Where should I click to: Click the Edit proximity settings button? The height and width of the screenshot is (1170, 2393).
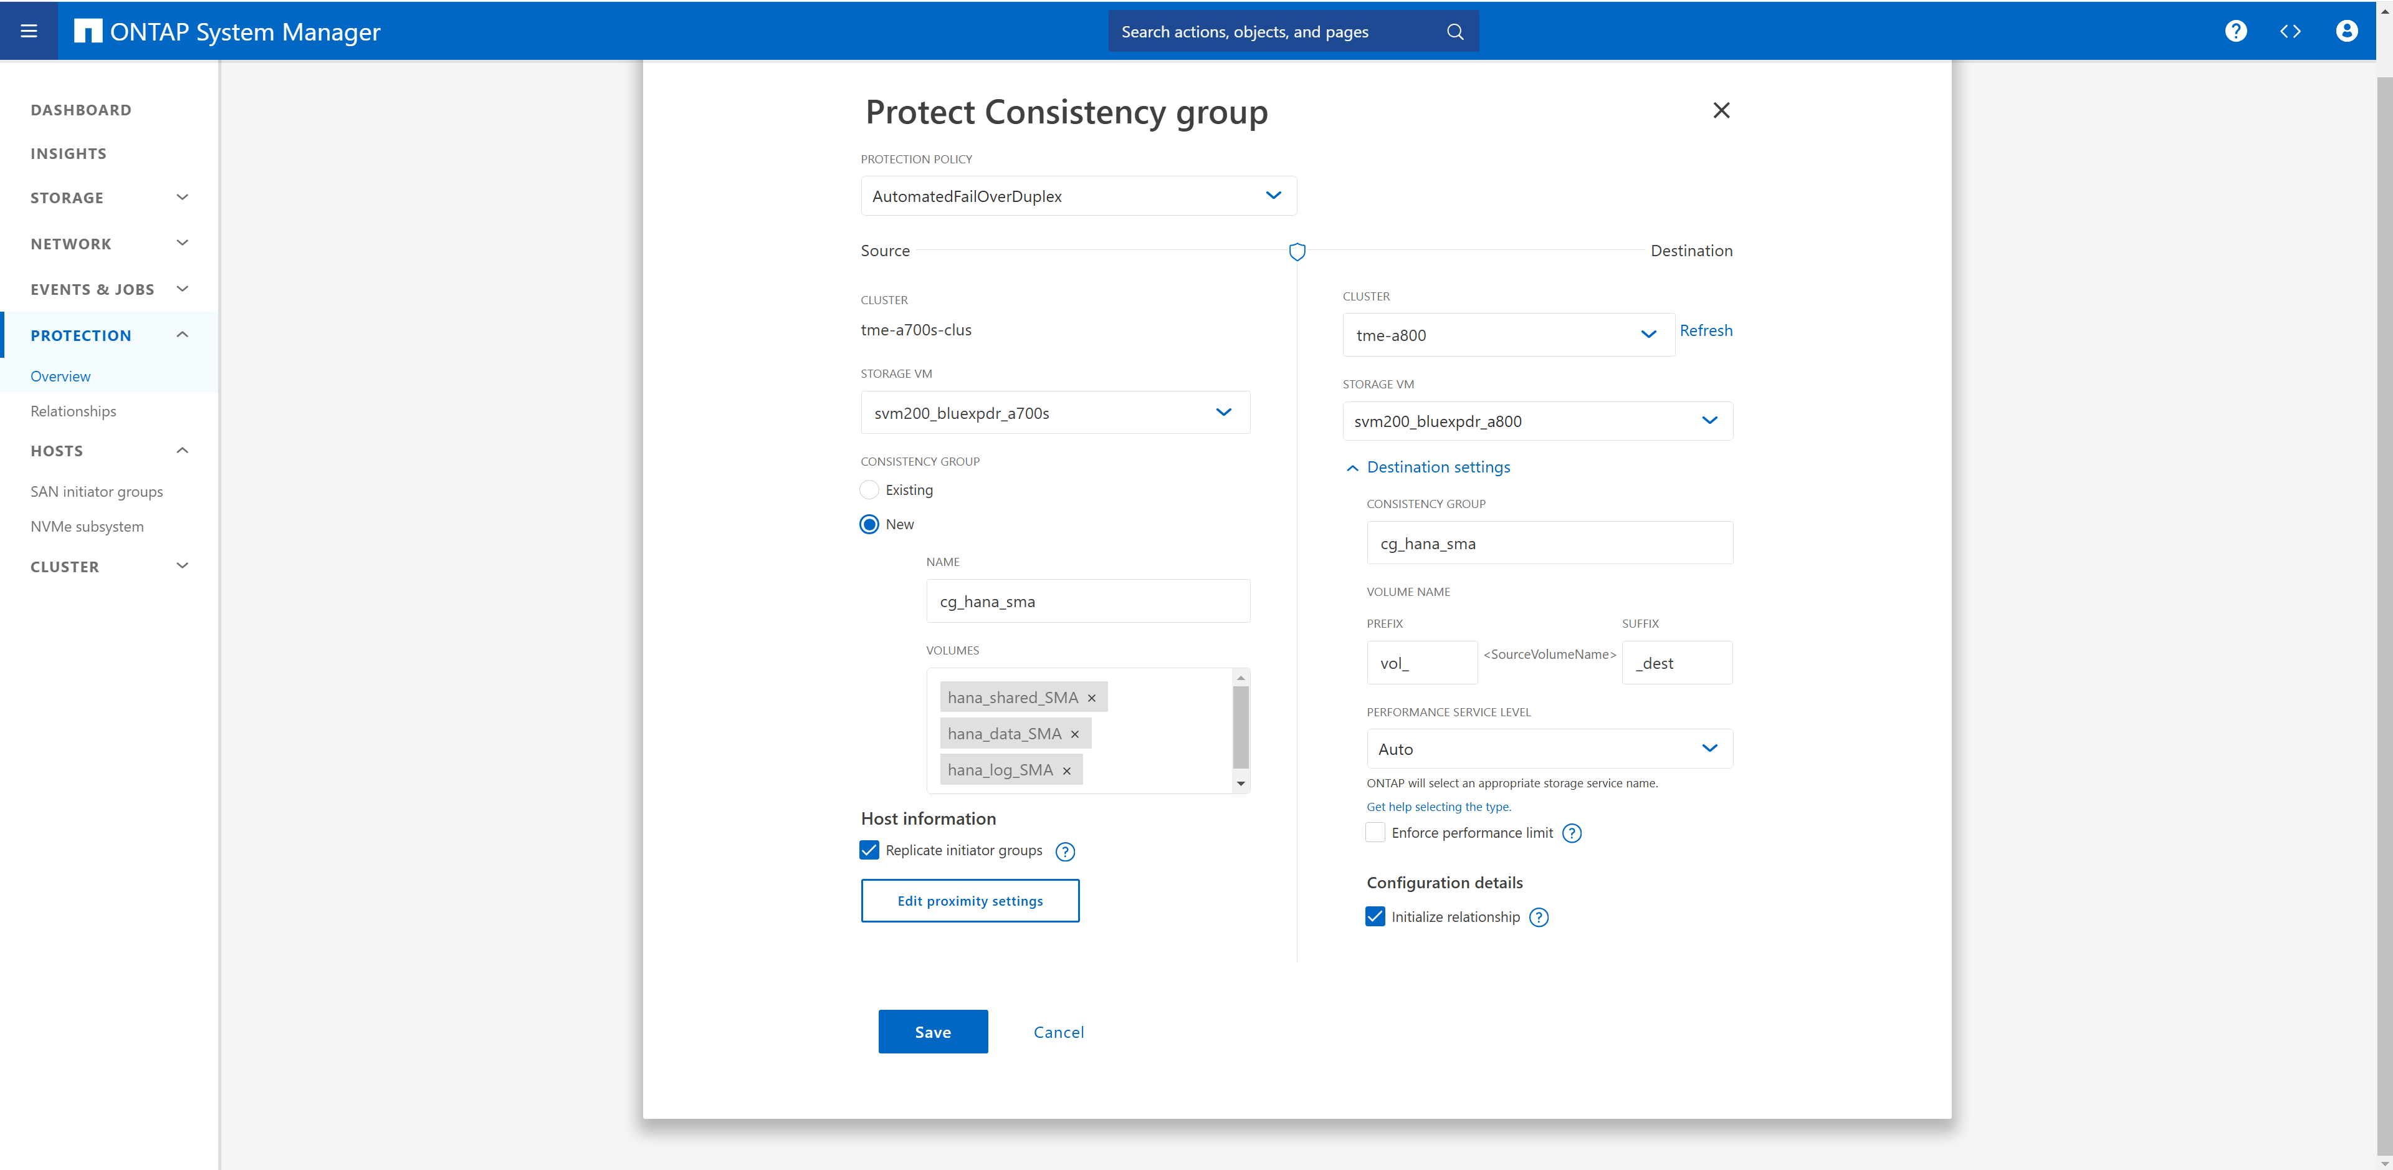tap(970, 901)
